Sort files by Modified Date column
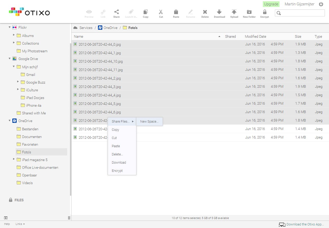329x228 pixels. pos(255,36)
